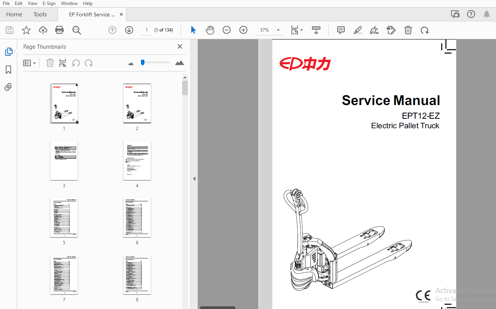The height and width of the screenshot is (309, 496).
Task: Open Help question mark icon
Action: [x=471, y=14]
